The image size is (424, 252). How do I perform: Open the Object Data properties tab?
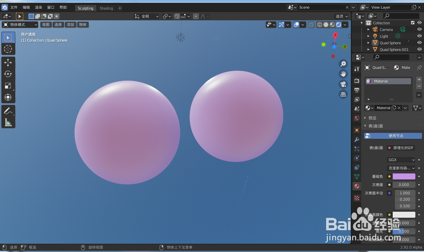[357, 177]
